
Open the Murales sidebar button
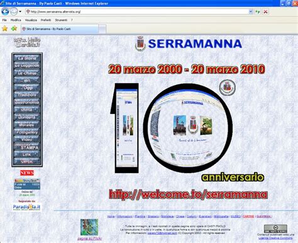pyautogui.click(x=27, y=125)
